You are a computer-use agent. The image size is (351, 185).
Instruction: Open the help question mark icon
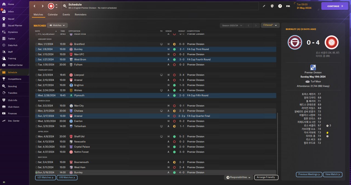tap(280, 6)
